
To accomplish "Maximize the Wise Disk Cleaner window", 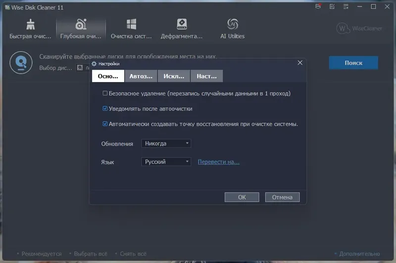I will [x=373, y=6].
